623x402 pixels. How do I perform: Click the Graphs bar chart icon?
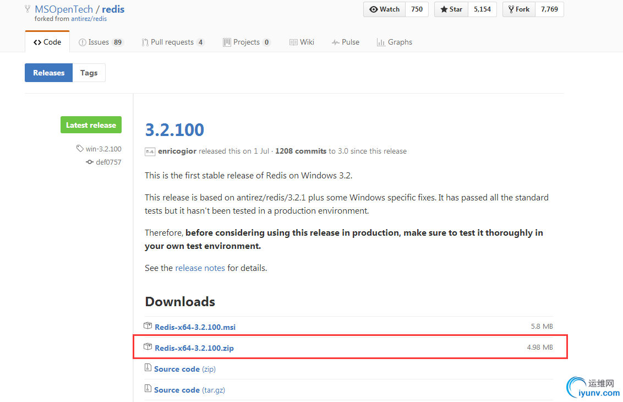tap(381, 42)
